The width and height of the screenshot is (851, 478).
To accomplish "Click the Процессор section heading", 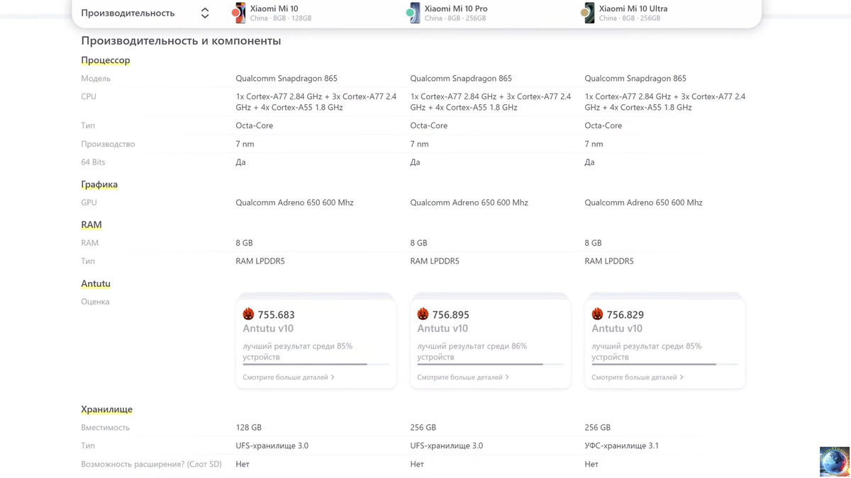I will (x=106, y=60).
